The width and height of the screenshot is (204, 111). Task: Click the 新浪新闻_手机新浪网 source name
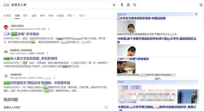coord(21,50)
